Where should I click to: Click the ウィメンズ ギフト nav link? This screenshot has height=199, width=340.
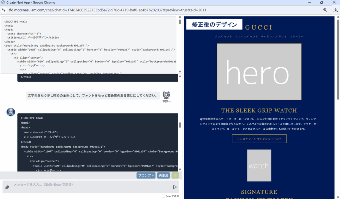247,36
